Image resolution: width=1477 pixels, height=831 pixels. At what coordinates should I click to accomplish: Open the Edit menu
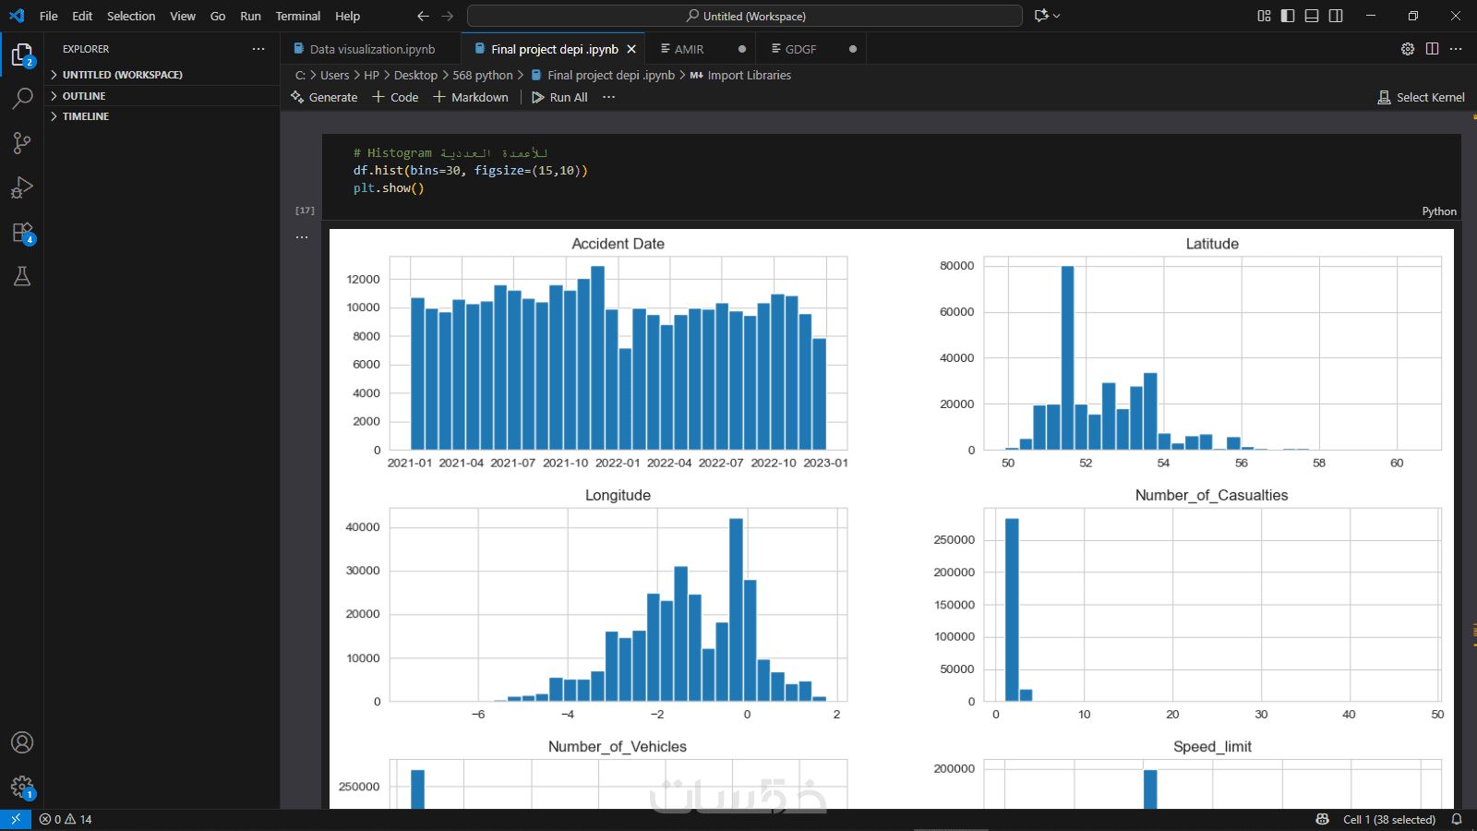click(x=82, y=16)
